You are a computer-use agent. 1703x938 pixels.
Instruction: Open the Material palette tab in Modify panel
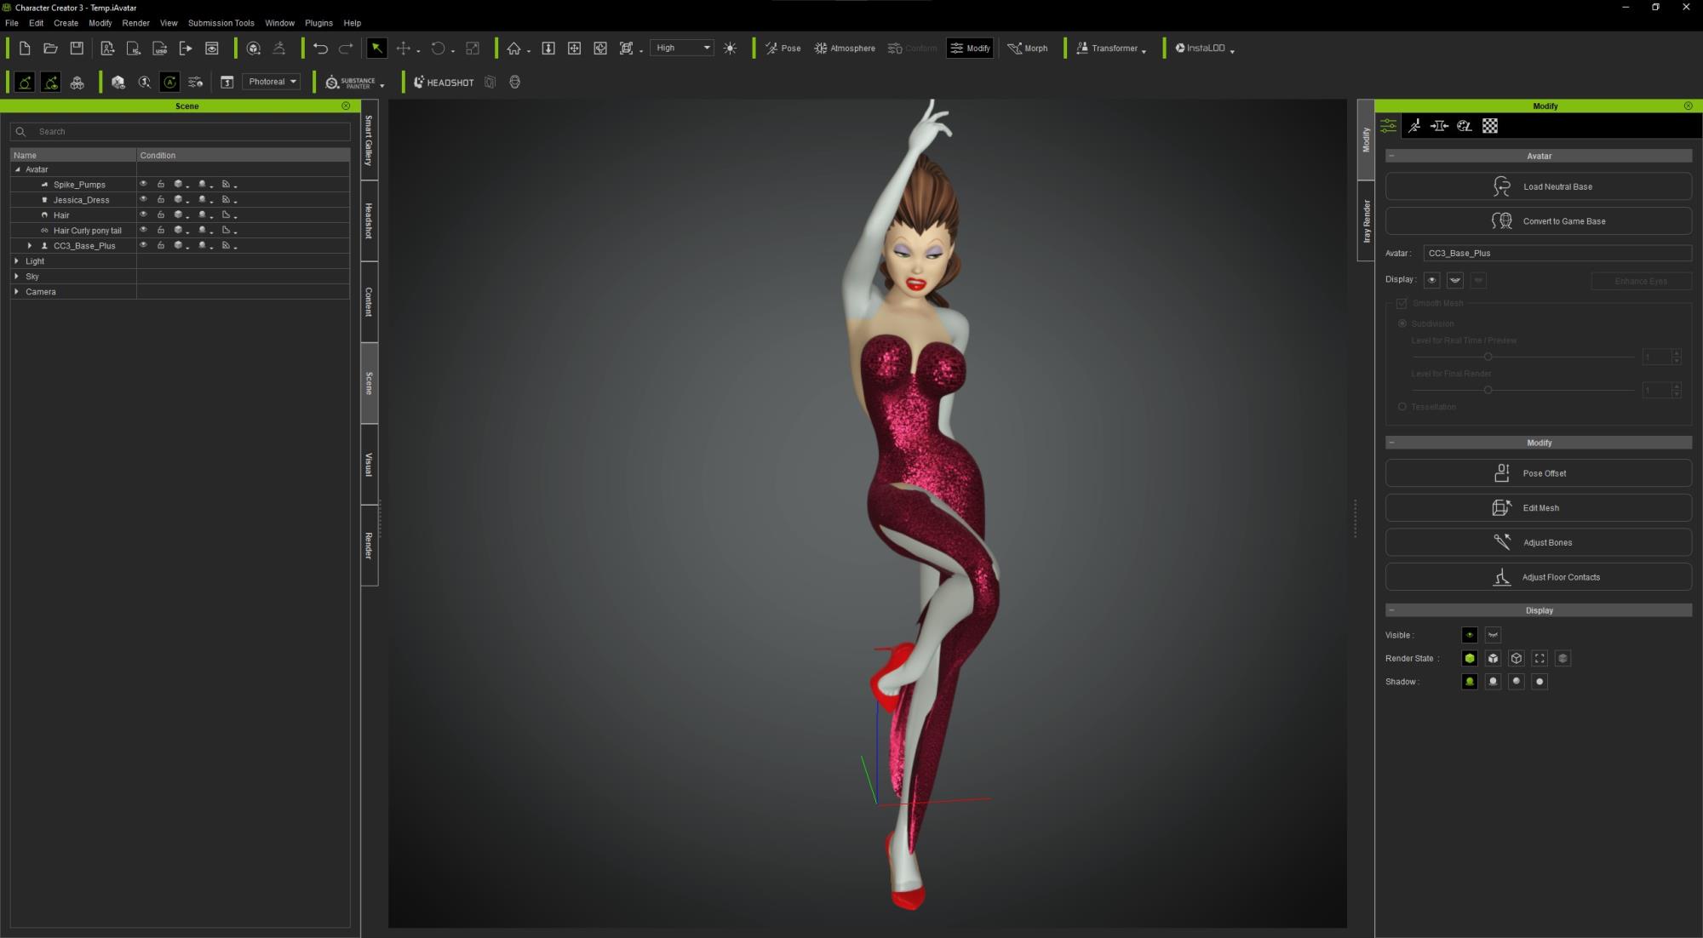click(x=1465, y=126)
